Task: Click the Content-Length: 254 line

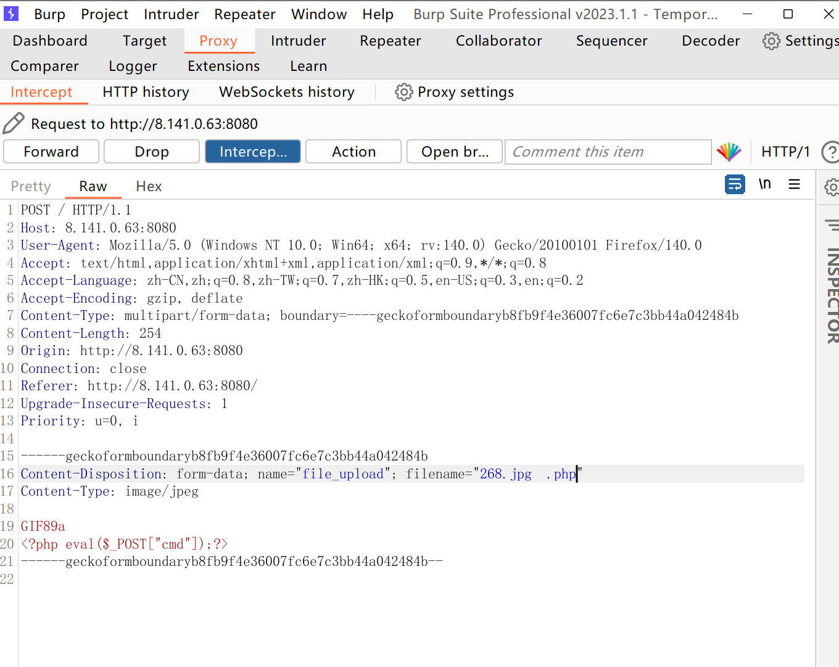Action: 91,333
